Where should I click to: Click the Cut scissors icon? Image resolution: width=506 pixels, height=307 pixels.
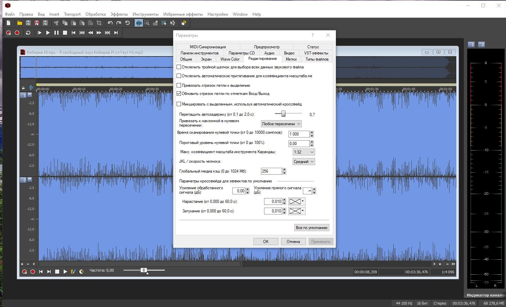coord(56,23)
